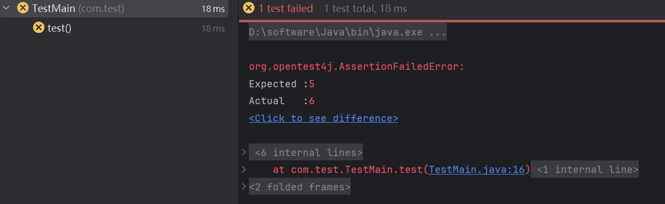Click the 'at com.test.TestMain.test' stack text
The image size is (665, 204).
[348, 170]
